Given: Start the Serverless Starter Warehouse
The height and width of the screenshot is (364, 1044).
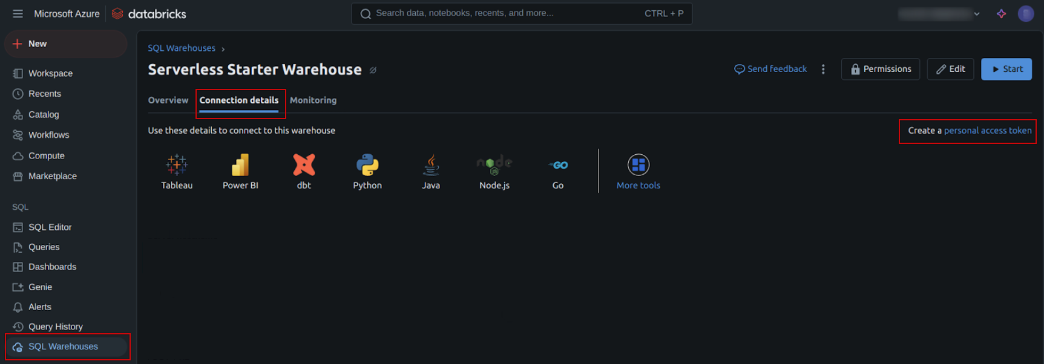Looking at the screenshot, I should point(1006,69).
